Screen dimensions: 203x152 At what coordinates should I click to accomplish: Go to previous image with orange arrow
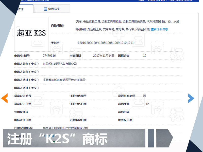[5, 98]
